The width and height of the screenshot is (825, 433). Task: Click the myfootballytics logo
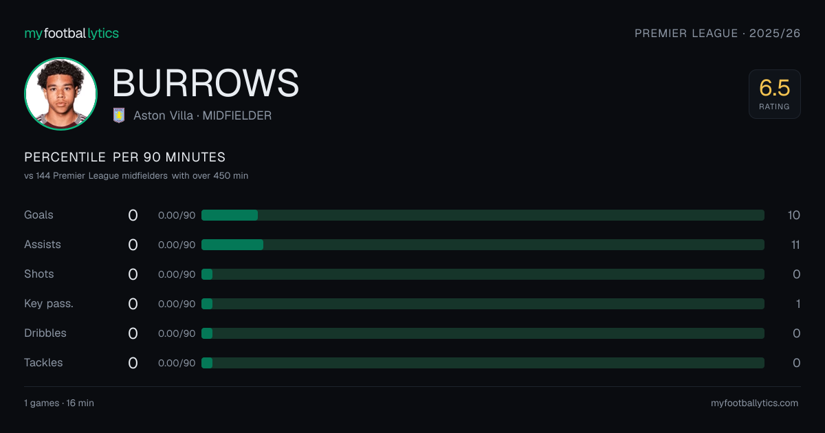[x=71, y=33]
